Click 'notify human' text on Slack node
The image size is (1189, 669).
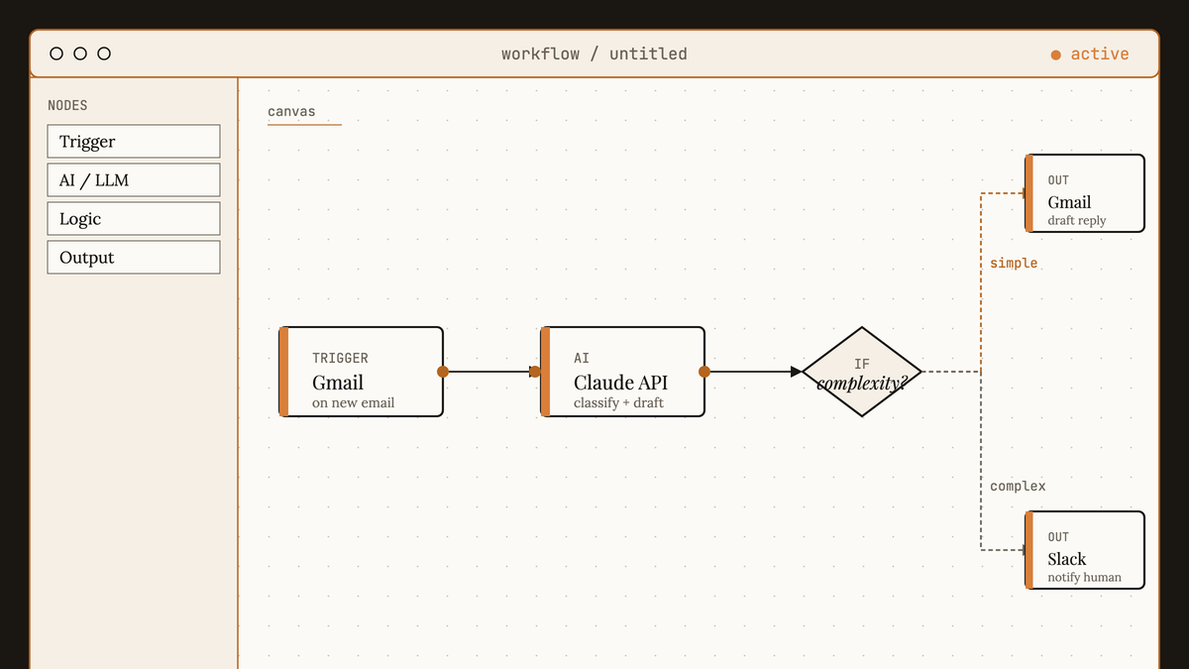(1085, 577)
